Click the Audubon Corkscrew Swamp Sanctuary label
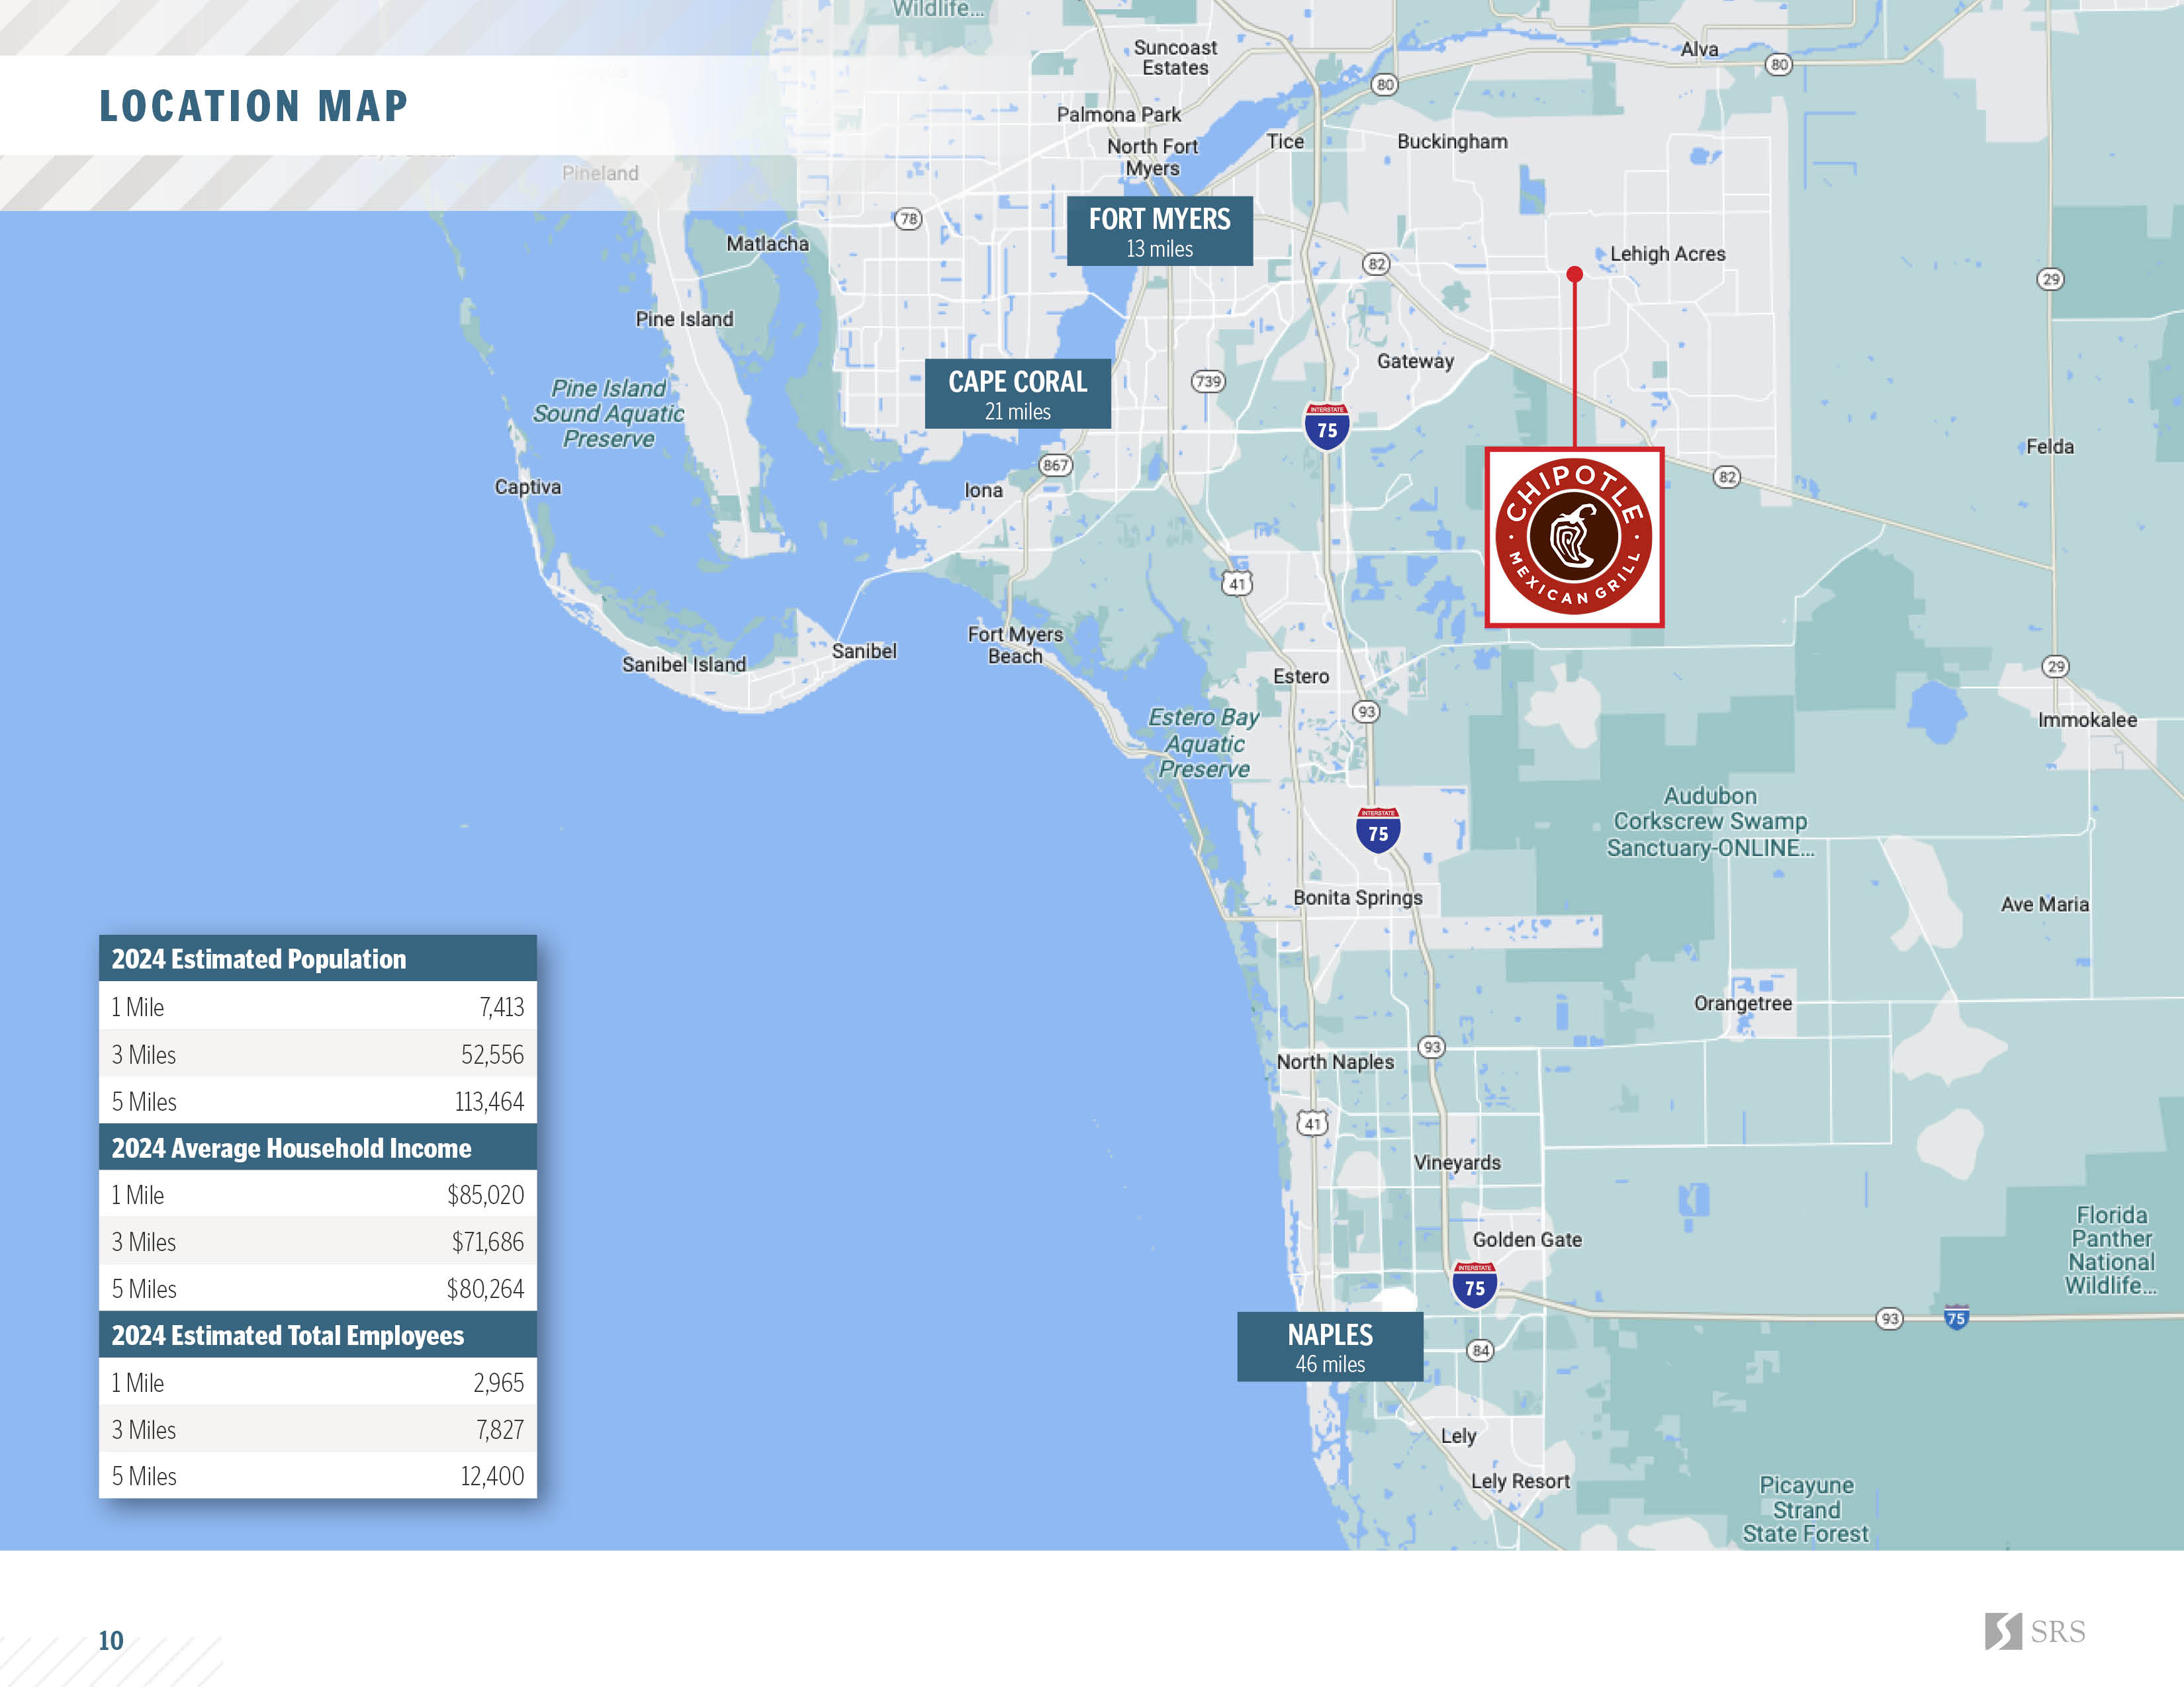This screenshot has width=2184, height=1687. click(x=1710, y=822)
